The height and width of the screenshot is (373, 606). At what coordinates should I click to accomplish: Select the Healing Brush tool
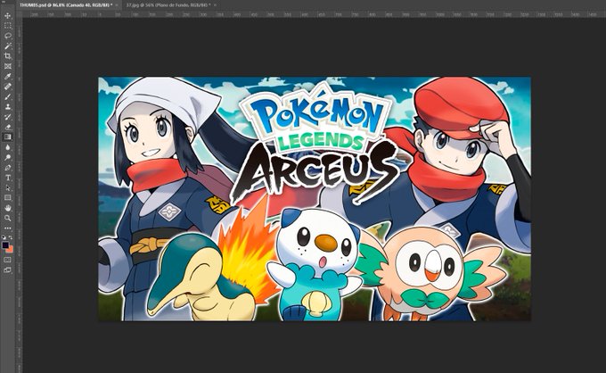(x=7, y=87)
